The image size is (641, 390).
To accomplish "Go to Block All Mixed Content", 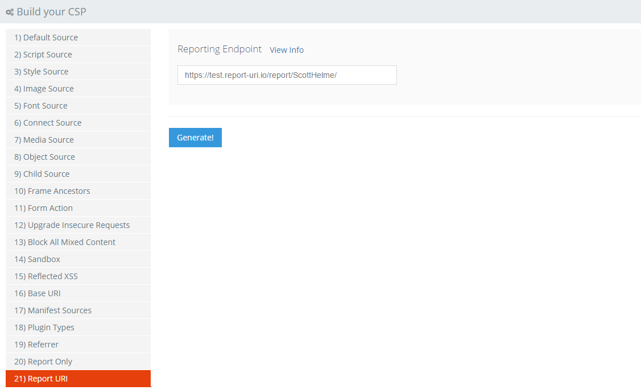I will (78, 242).
